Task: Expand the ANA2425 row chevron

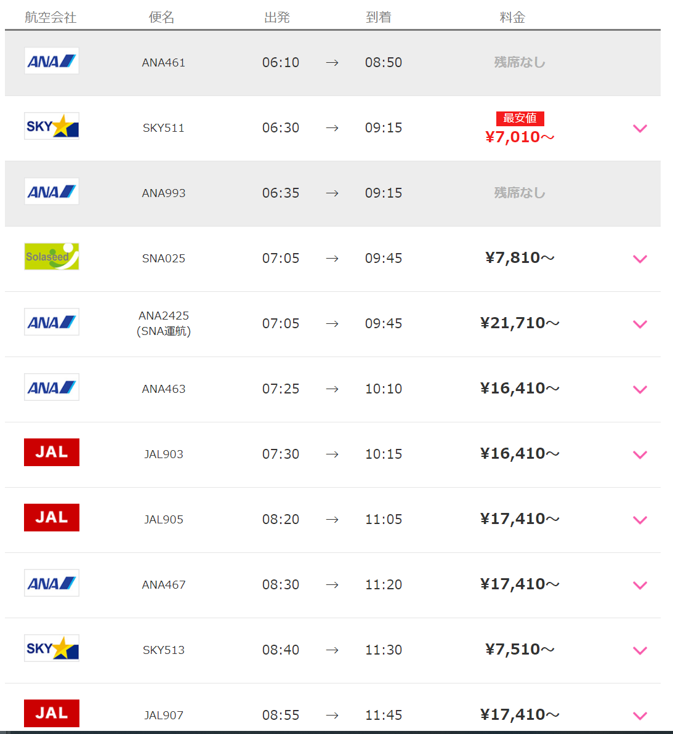Action: [640, 324]
